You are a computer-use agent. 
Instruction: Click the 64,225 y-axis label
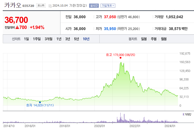pyautogui.click(x=184, y=88)
